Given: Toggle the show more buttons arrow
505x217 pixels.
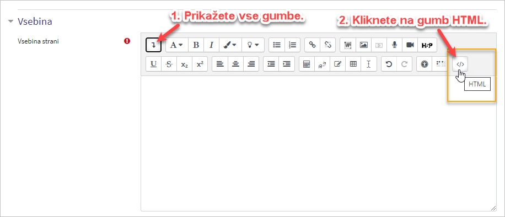Looking at the screenshot, I should click(x=154, y=45).
